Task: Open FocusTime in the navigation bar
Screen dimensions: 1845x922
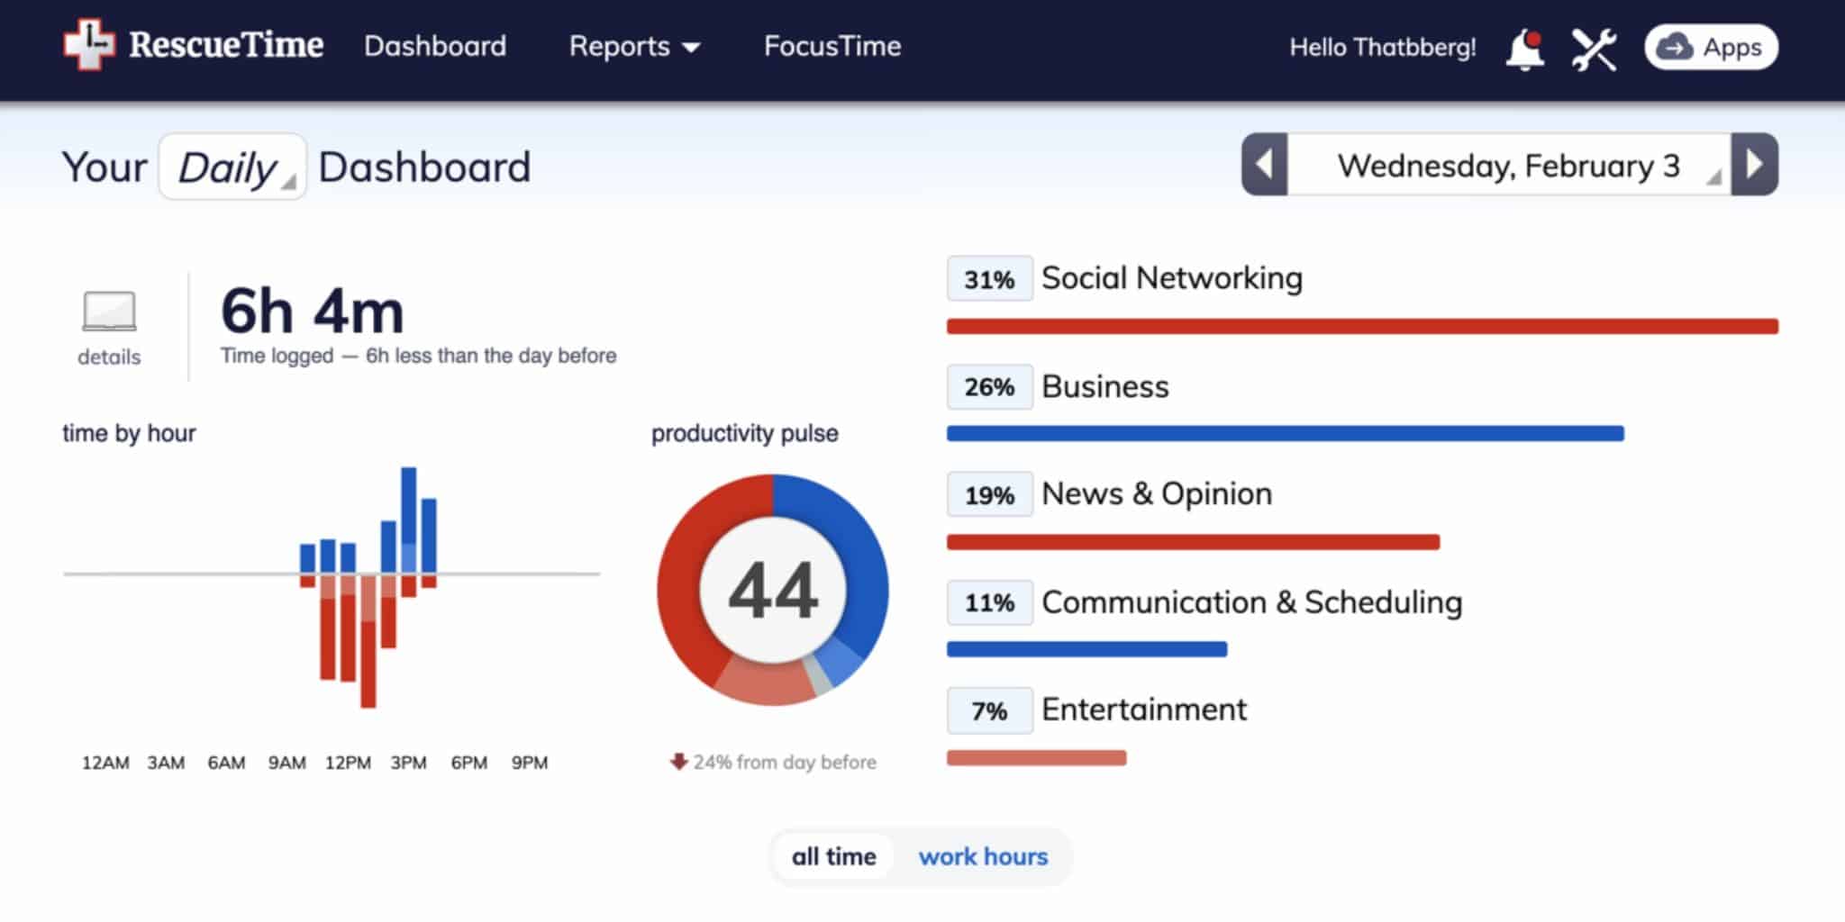Action: pyautogui.click(x=832, y=46)
